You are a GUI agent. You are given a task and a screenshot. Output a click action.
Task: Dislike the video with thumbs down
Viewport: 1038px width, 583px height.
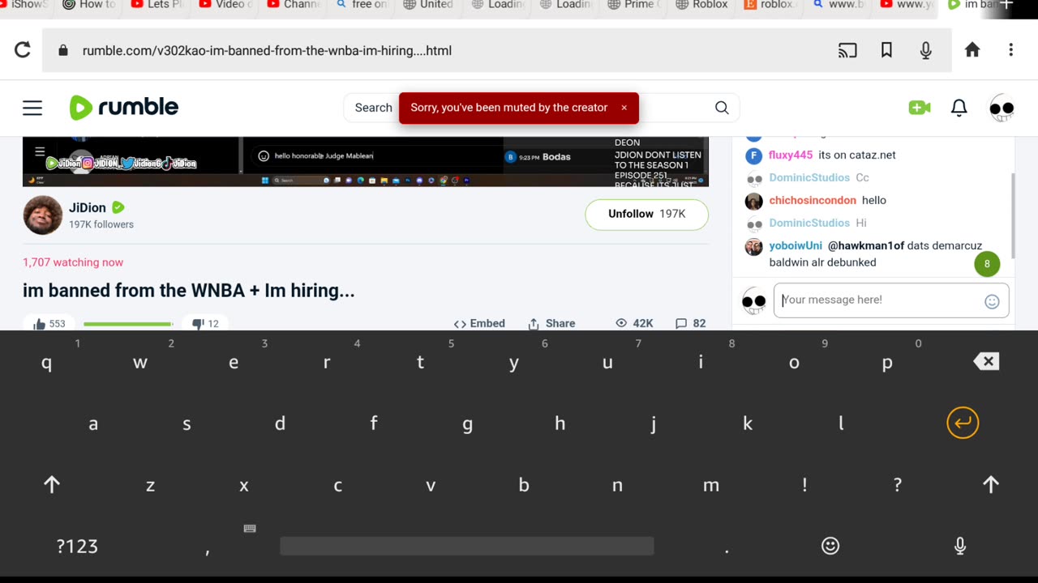(205, 323)
